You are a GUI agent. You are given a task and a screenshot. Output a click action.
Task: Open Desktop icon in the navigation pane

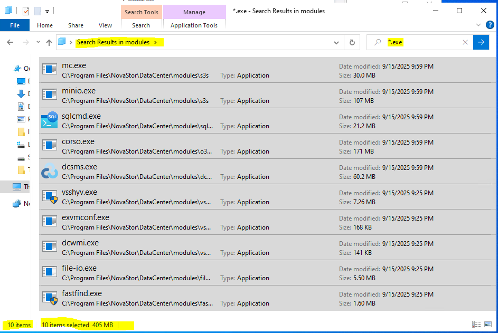(x=21, y=81)
